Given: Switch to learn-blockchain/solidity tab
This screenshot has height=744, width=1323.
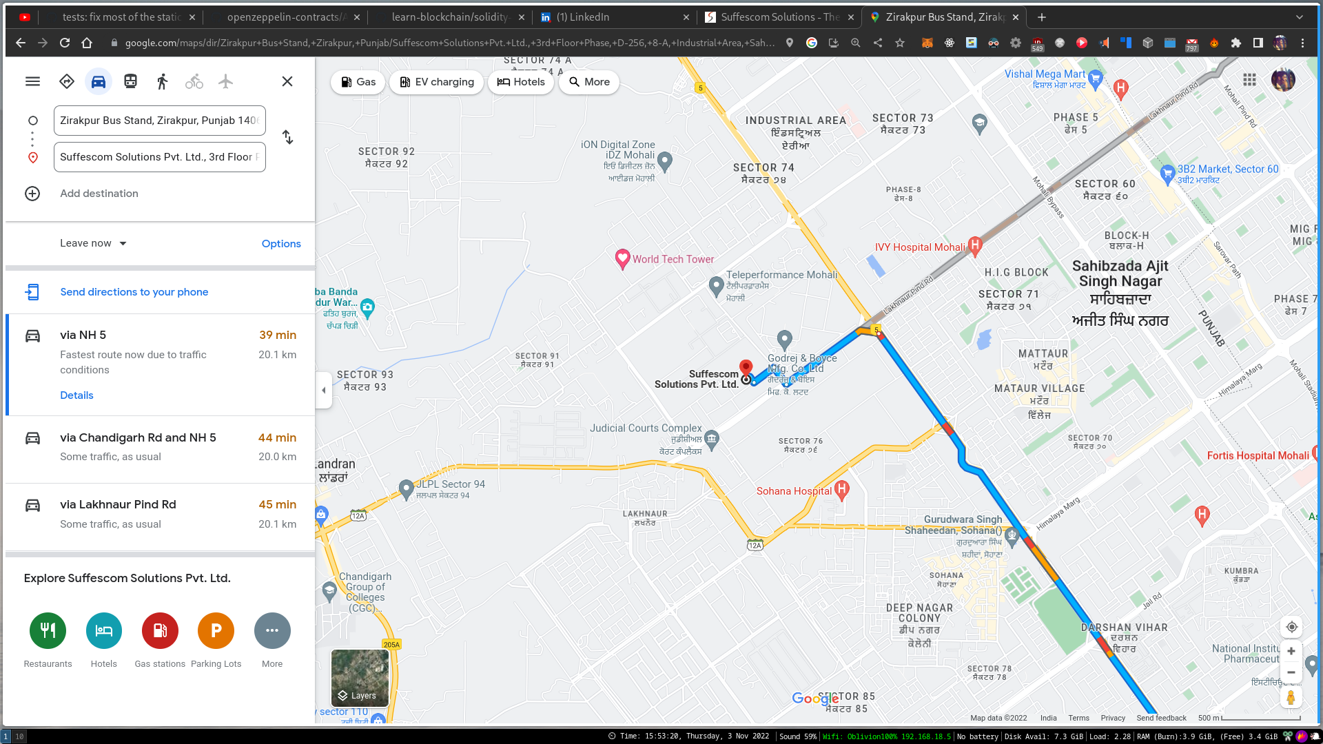Looking at the screenshot, I should [450, 17].
